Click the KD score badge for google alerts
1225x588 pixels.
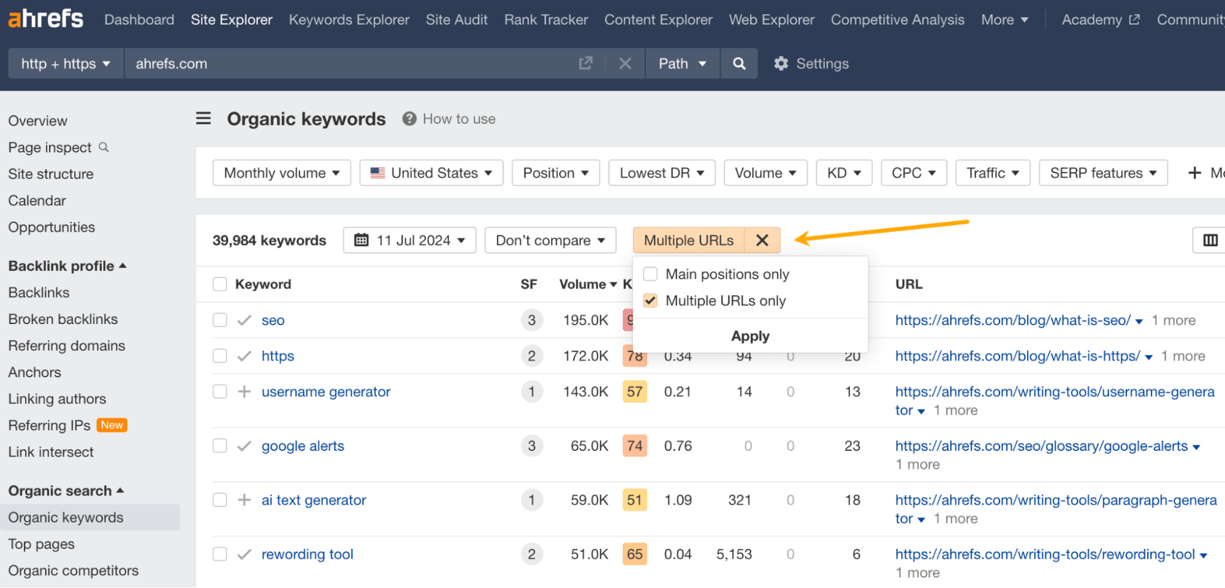[x=634, y=446]
